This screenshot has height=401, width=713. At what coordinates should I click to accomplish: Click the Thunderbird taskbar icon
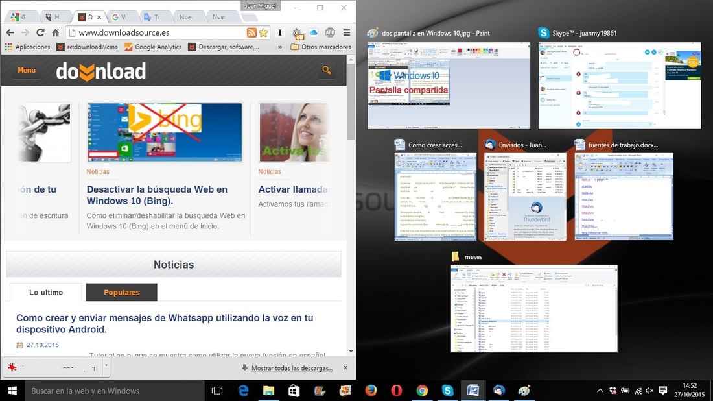coord(498,391)
